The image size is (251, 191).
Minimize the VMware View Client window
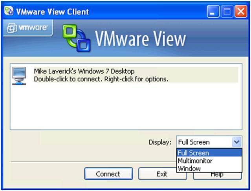pyautogui.click(x=213, y=11)
